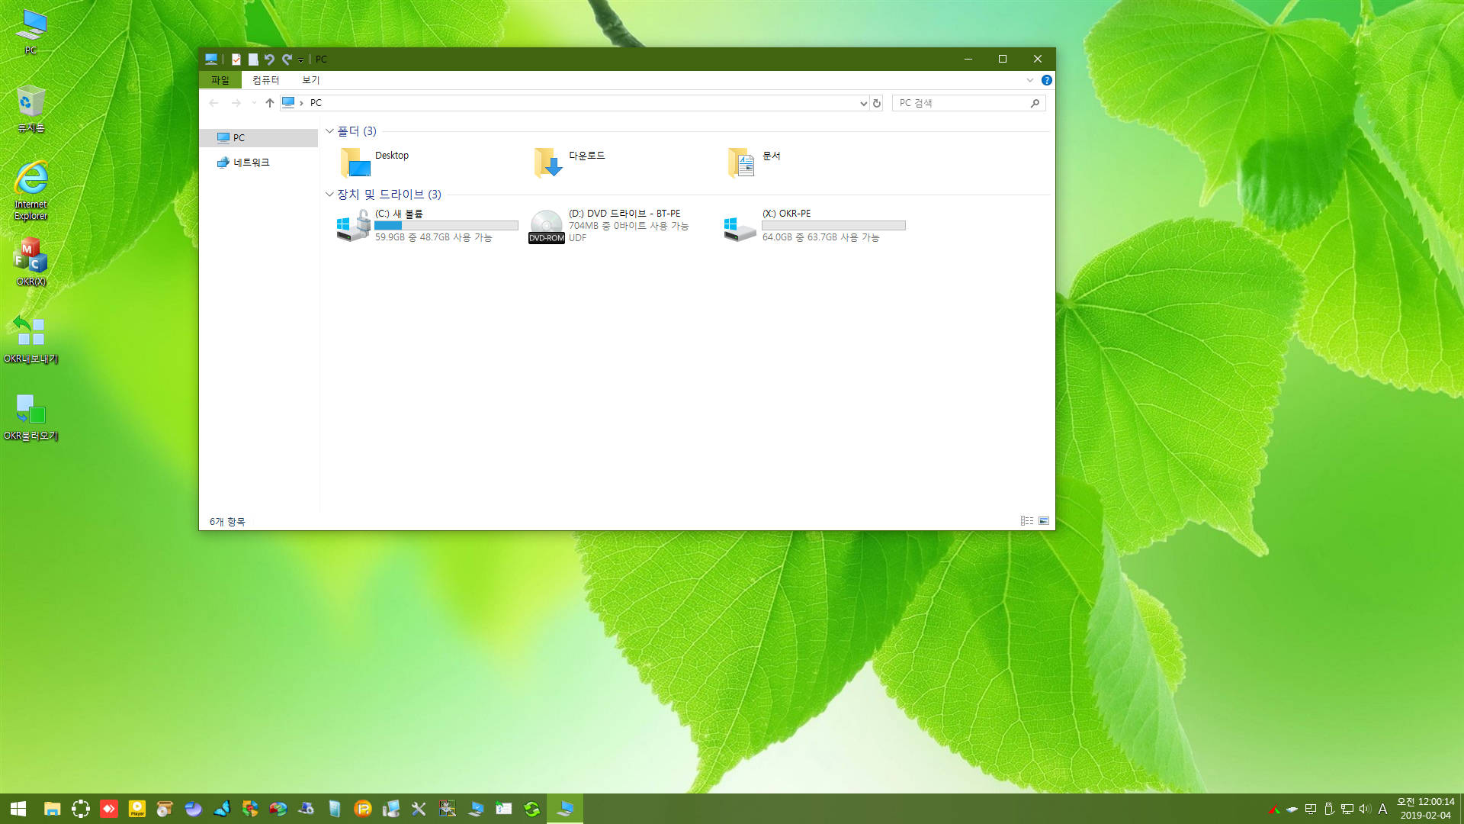Open the 파일 (File) menu tab
Viewport: 1464px width, 824px height.
click(220, 80)
